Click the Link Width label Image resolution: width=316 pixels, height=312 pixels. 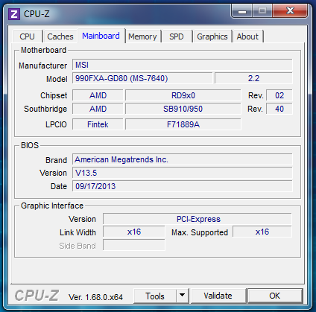(x=78, y=232)
